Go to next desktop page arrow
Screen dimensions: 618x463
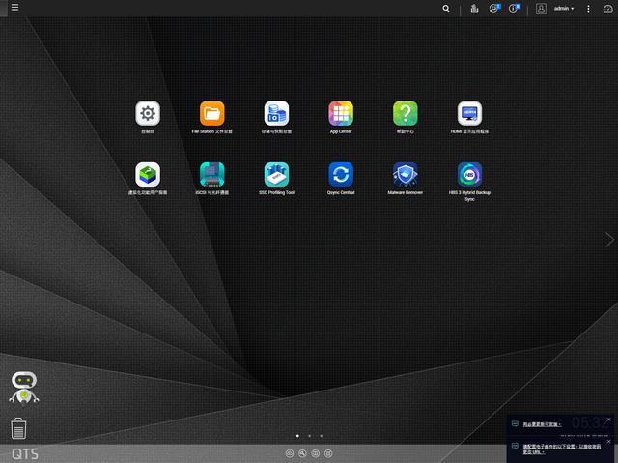[x=609, y=240]
